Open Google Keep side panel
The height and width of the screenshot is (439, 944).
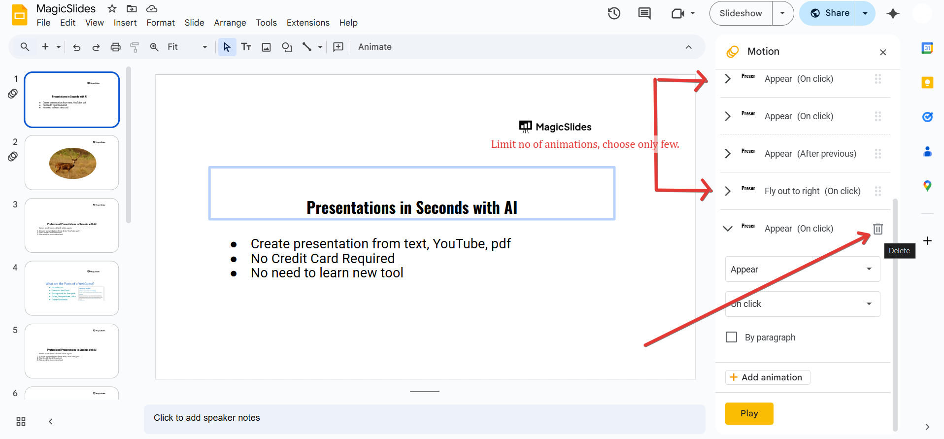coord(927,82)
